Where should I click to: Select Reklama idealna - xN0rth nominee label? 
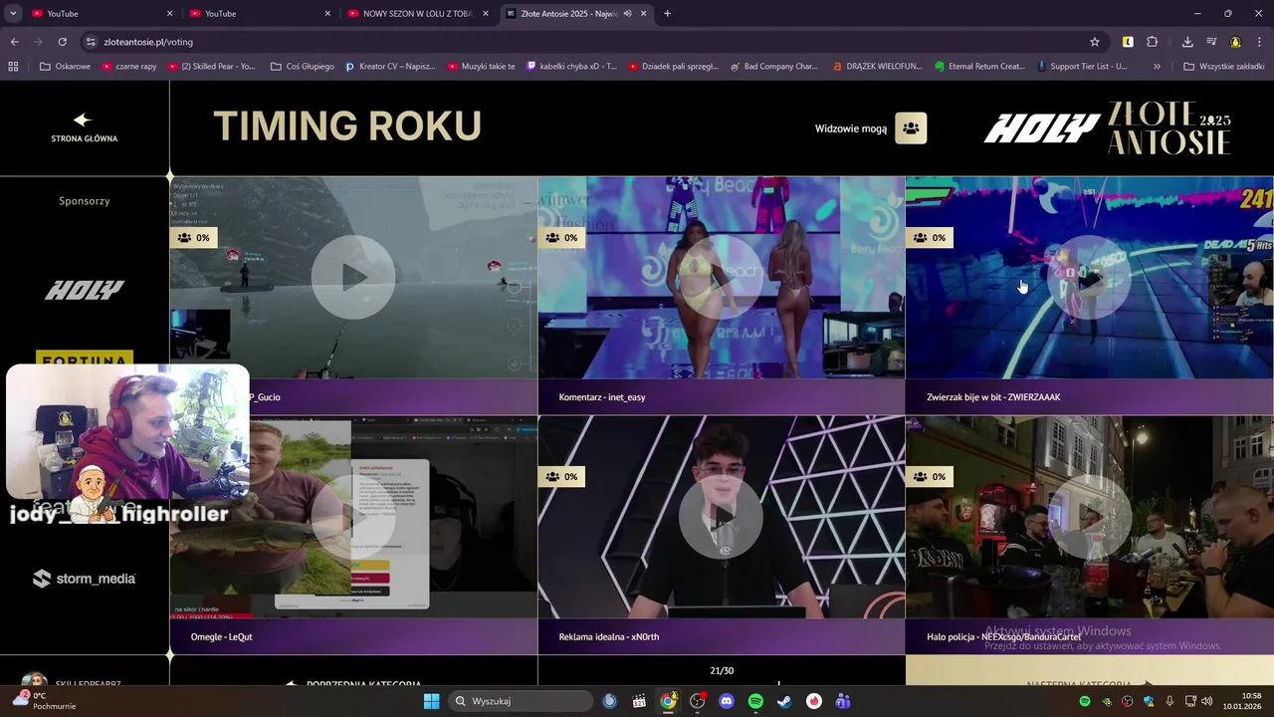609,636
